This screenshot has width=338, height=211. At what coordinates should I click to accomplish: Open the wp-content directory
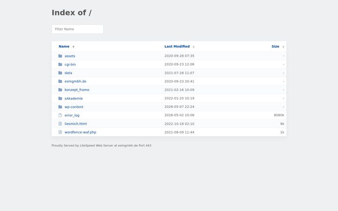pos(74,107)
